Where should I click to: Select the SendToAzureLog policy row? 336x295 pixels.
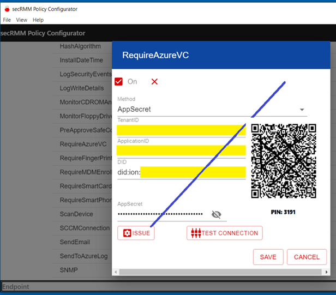click(x=82, y=256)
